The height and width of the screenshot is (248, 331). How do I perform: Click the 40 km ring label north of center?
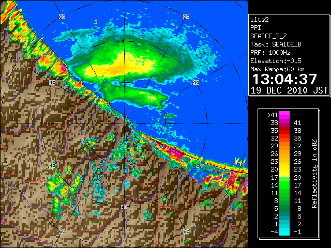coord(124,41)
